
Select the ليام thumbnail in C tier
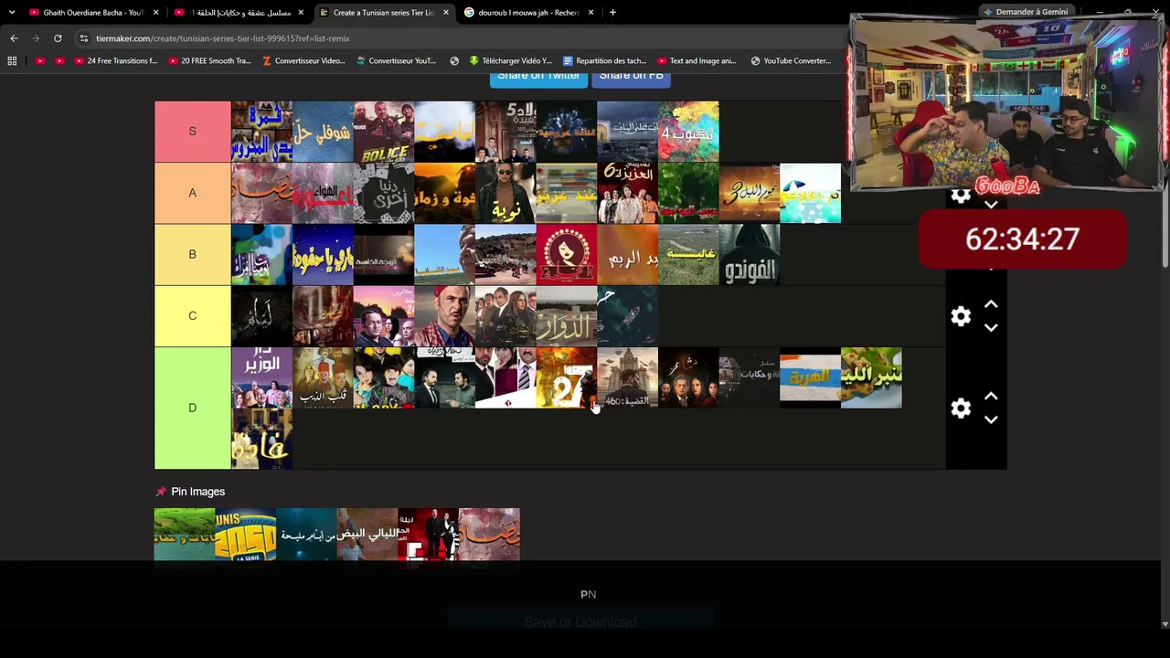click(261, 316)
